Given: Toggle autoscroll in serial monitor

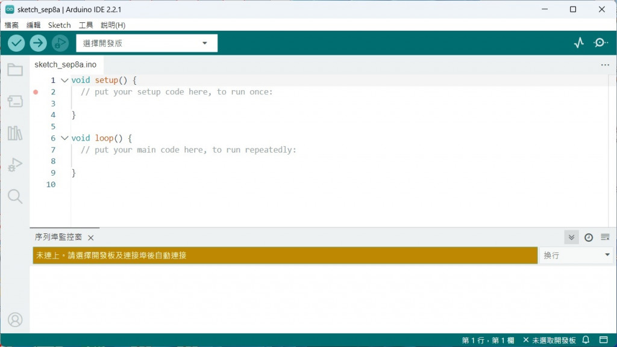Looking at the screenshot, I should click(571, 237).
